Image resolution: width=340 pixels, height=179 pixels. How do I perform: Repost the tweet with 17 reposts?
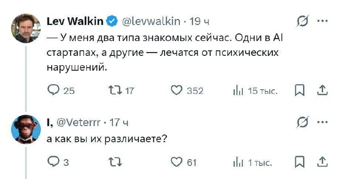[x=121, y=91]
